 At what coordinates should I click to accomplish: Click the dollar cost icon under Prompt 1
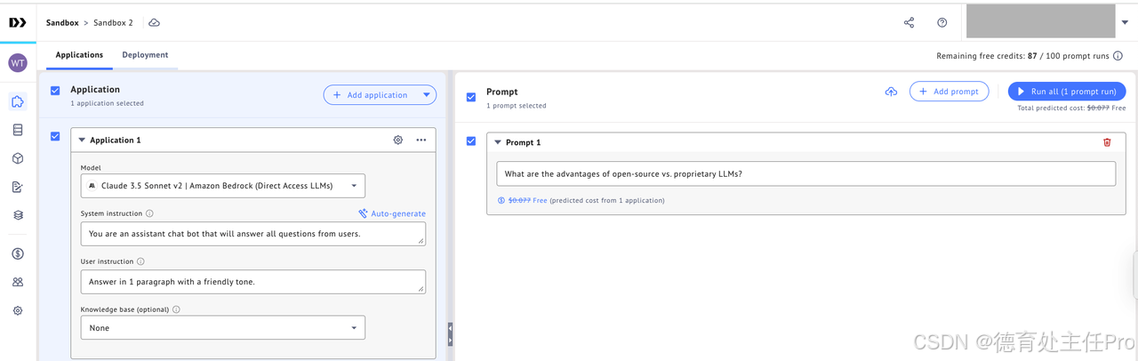click(x=501, y=200)
